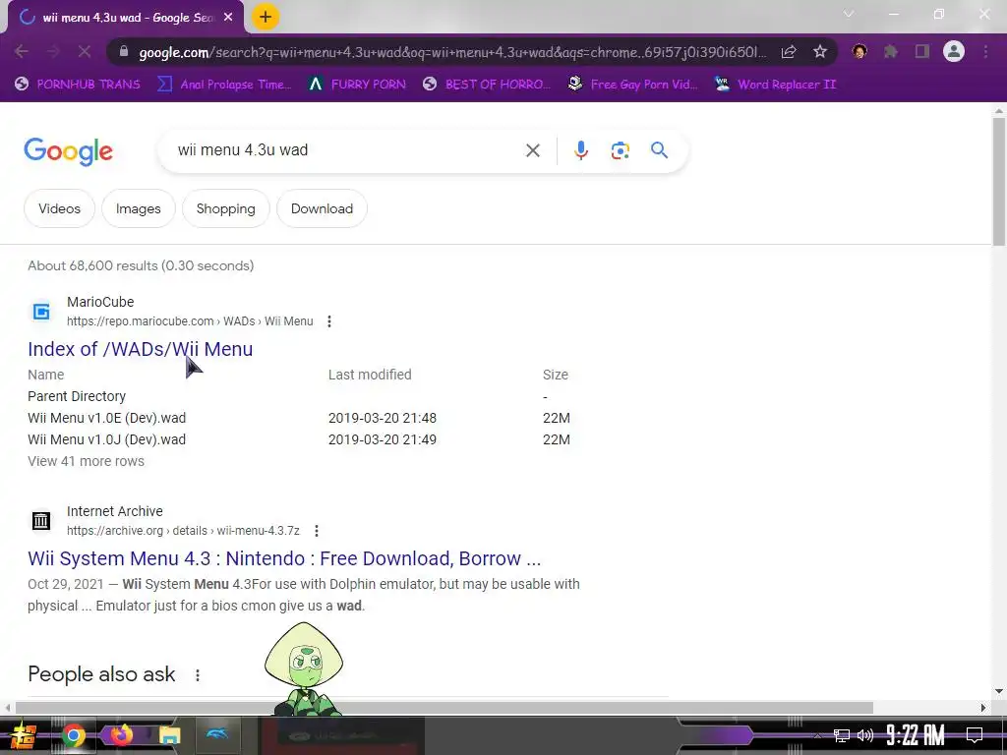
Task: Open Wii System Menu 4.3 Internet Archive link
Action: click(284, 558)
